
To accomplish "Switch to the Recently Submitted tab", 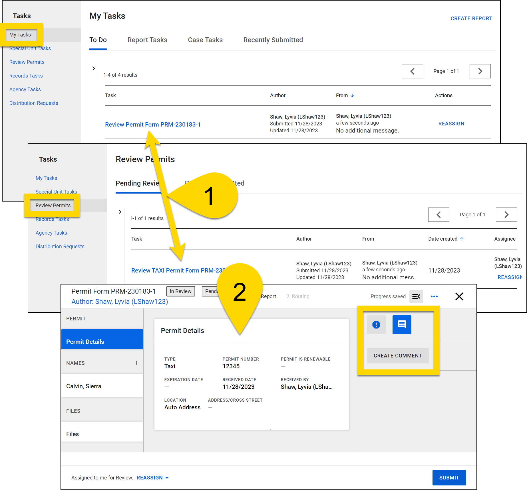I will click(273, 40).
